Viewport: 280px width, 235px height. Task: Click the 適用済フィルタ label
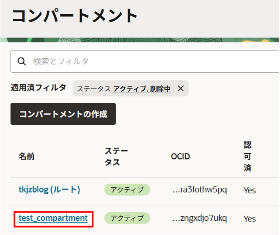(38, 88)
